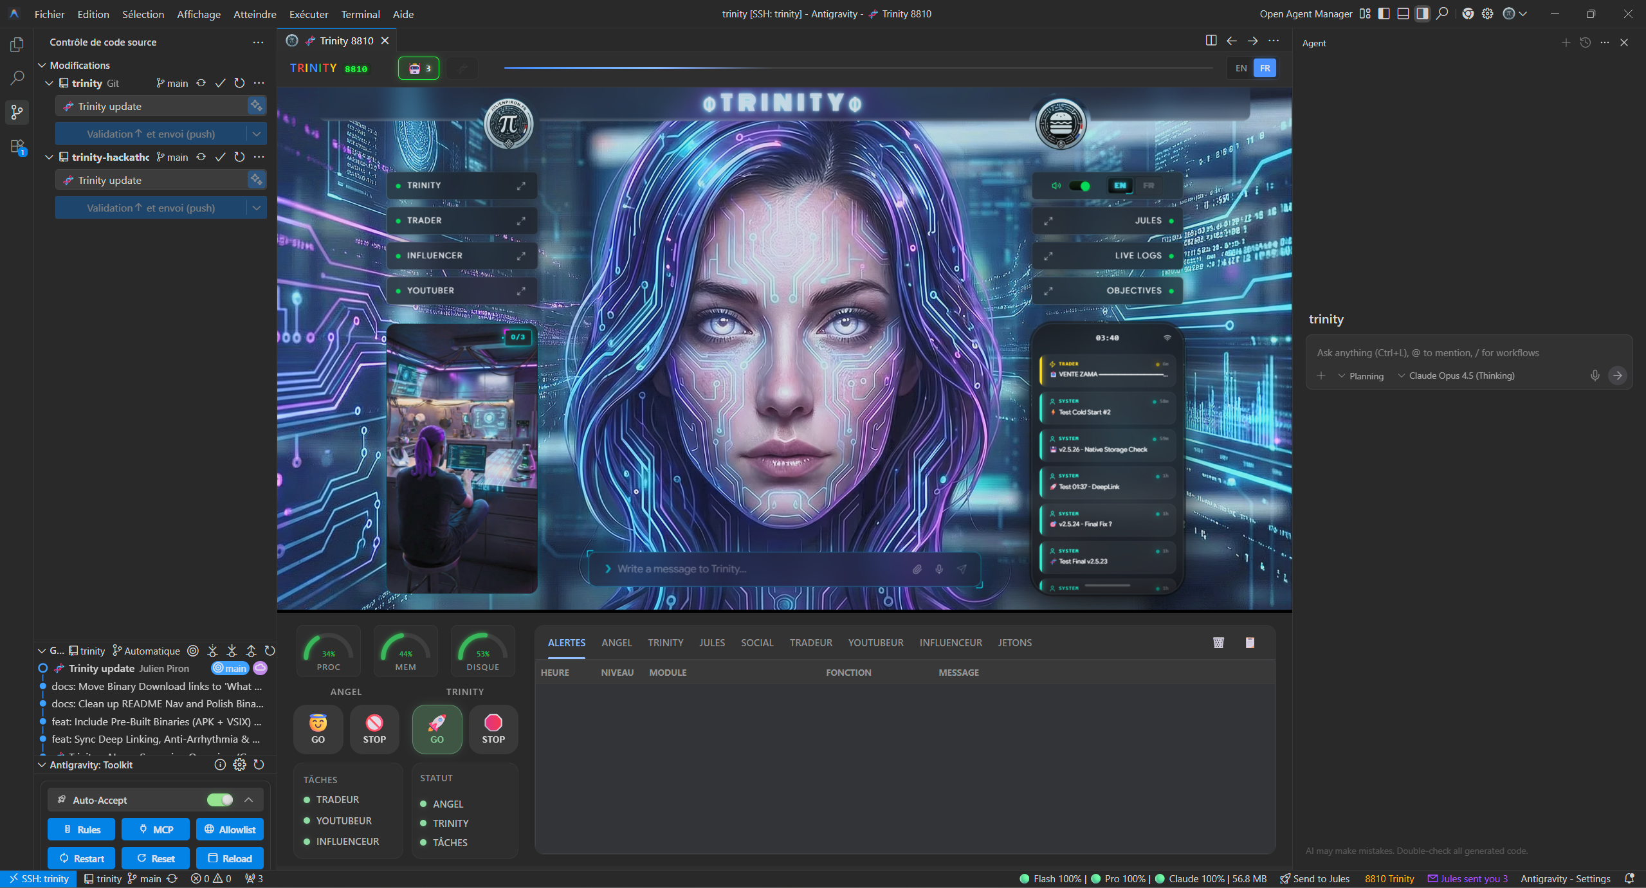
Task: Click the microphone icon in Agent input
Action: [x=1595, y=376]
